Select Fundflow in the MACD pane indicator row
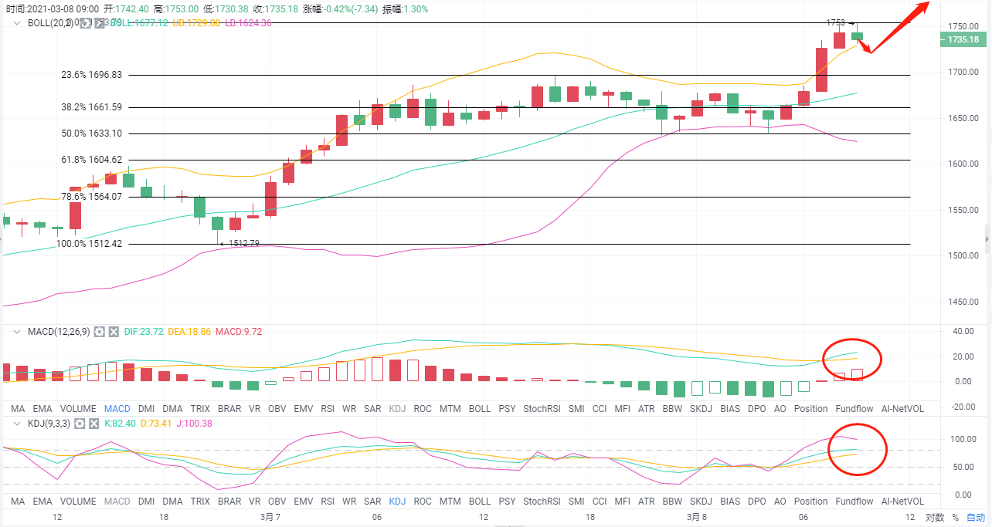992x527 pixels. [x=854, y=409]
